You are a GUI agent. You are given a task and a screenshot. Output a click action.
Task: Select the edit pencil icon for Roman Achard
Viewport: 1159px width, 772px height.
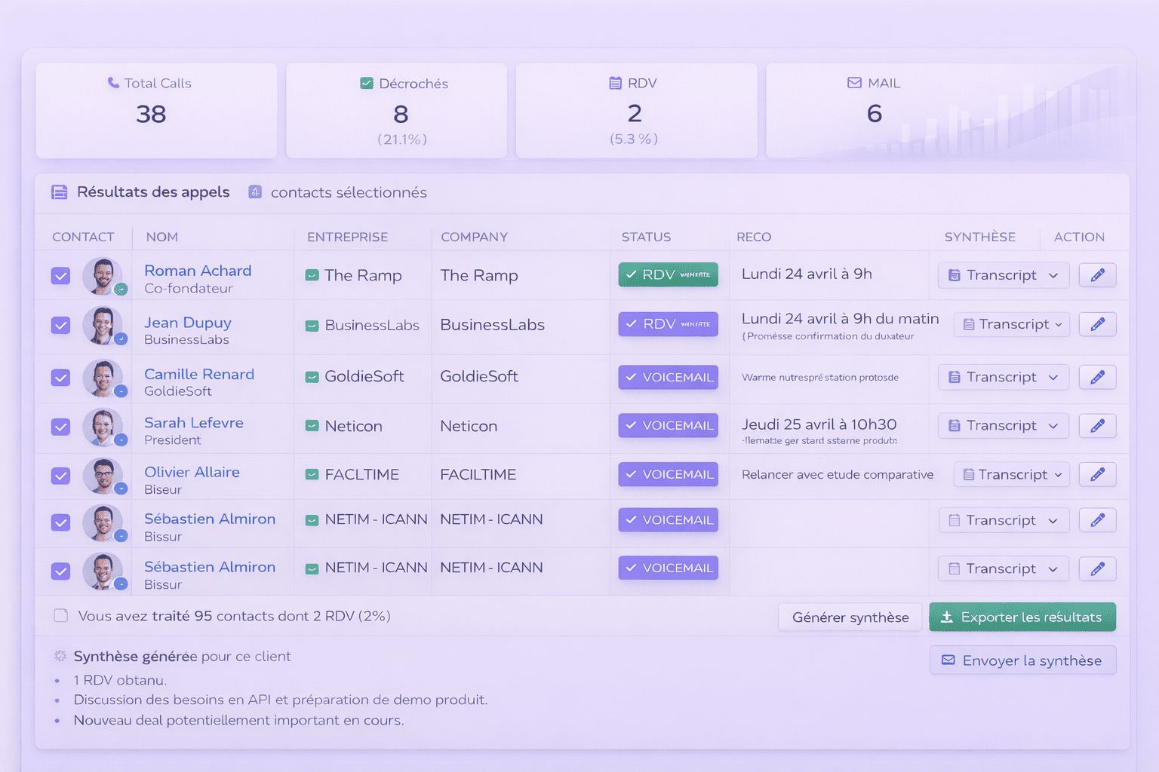coord(1098,275)
